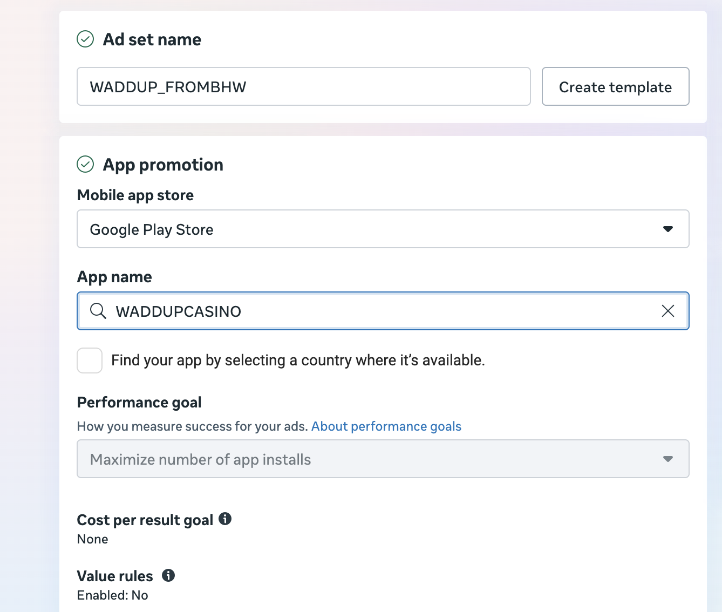This screenshot has height=612, width=722.
Task: Clear the App name field with the X
Action: tap(668, 311)
